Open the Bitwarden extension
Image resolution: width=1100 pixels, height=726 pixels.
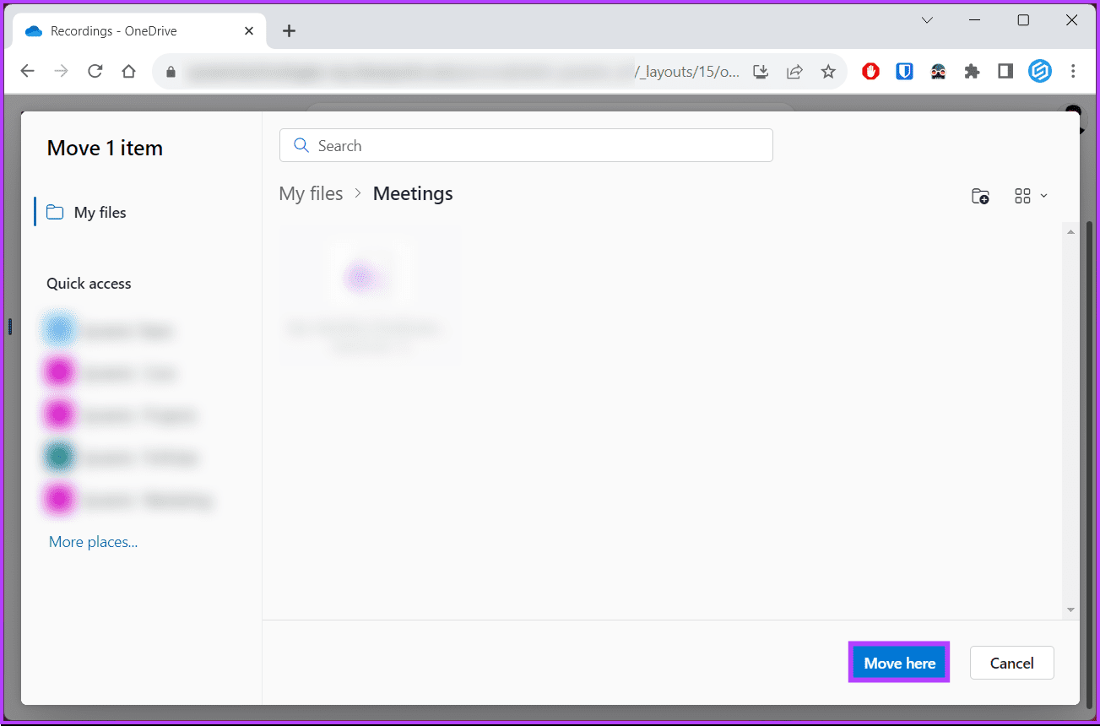(x=904, y=72)
